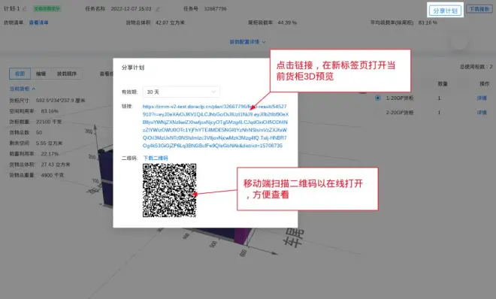496x299 pixels.
Task: Select the 2-20GP货柜 radio button
Action: pyautogui.click(x=378, y=112)
